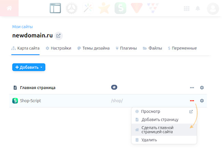Open settings gear for Главная страница row
This screenshot has width=222, height=148.
pyautogui.click(x=202, y=88)
